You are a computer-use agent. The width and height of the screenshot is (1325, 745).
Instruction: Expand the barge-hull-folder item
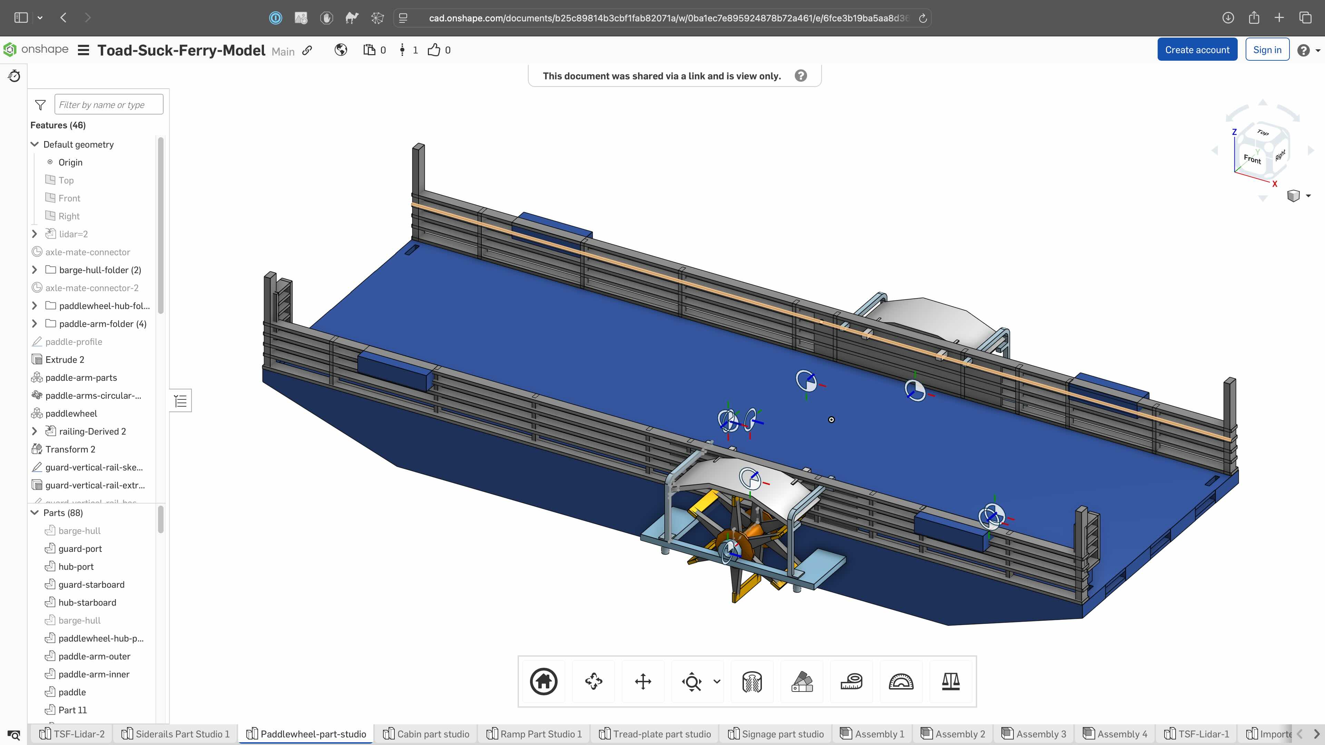pos(35,270)
